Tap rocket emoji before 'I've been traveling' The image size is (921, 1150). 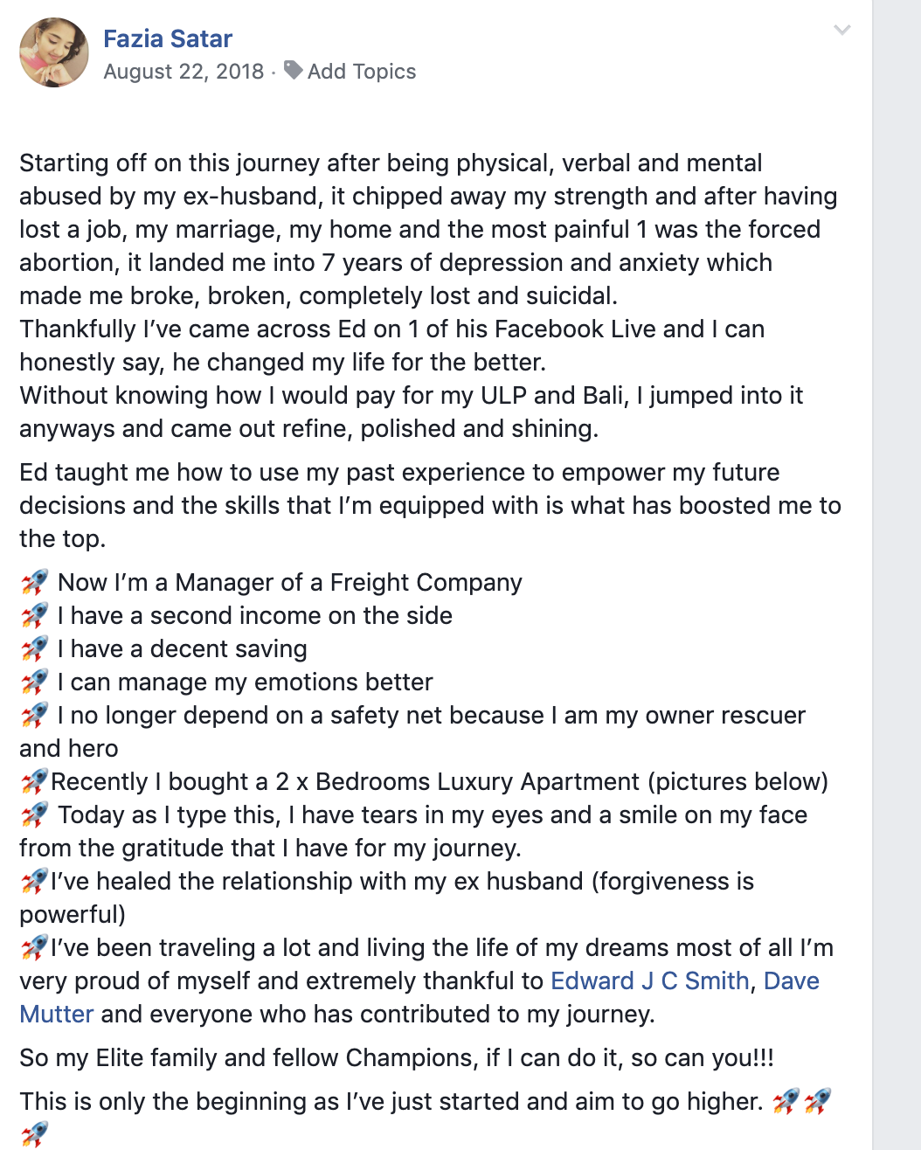click(x=34, y=947)
